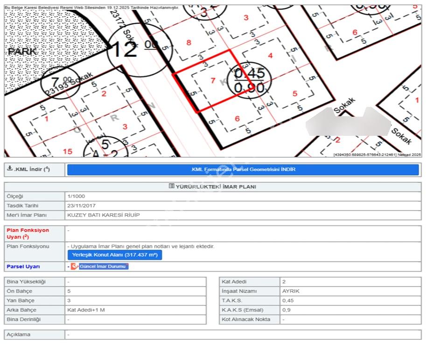This screenshot has width=427, height=344.
Task: Click the Ön Bahçe value 5
Action: pyautogui.click(x=69, y=291)
